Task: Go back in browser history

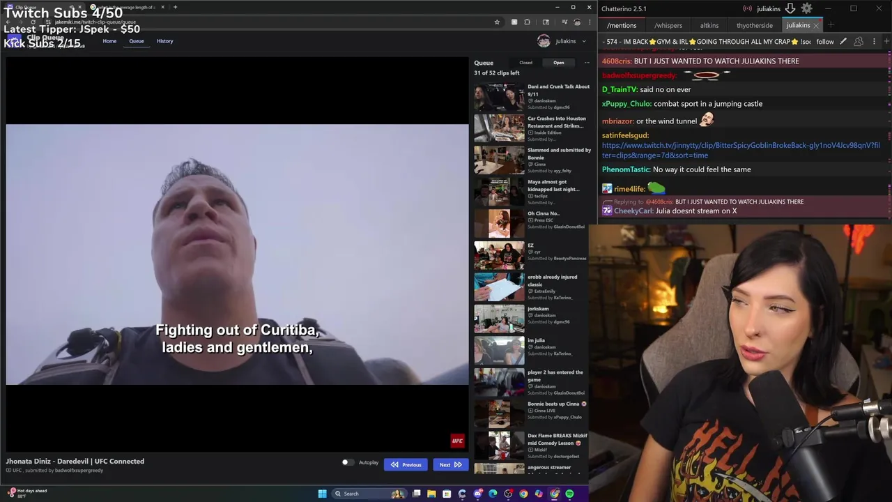Action: point(8,22)
